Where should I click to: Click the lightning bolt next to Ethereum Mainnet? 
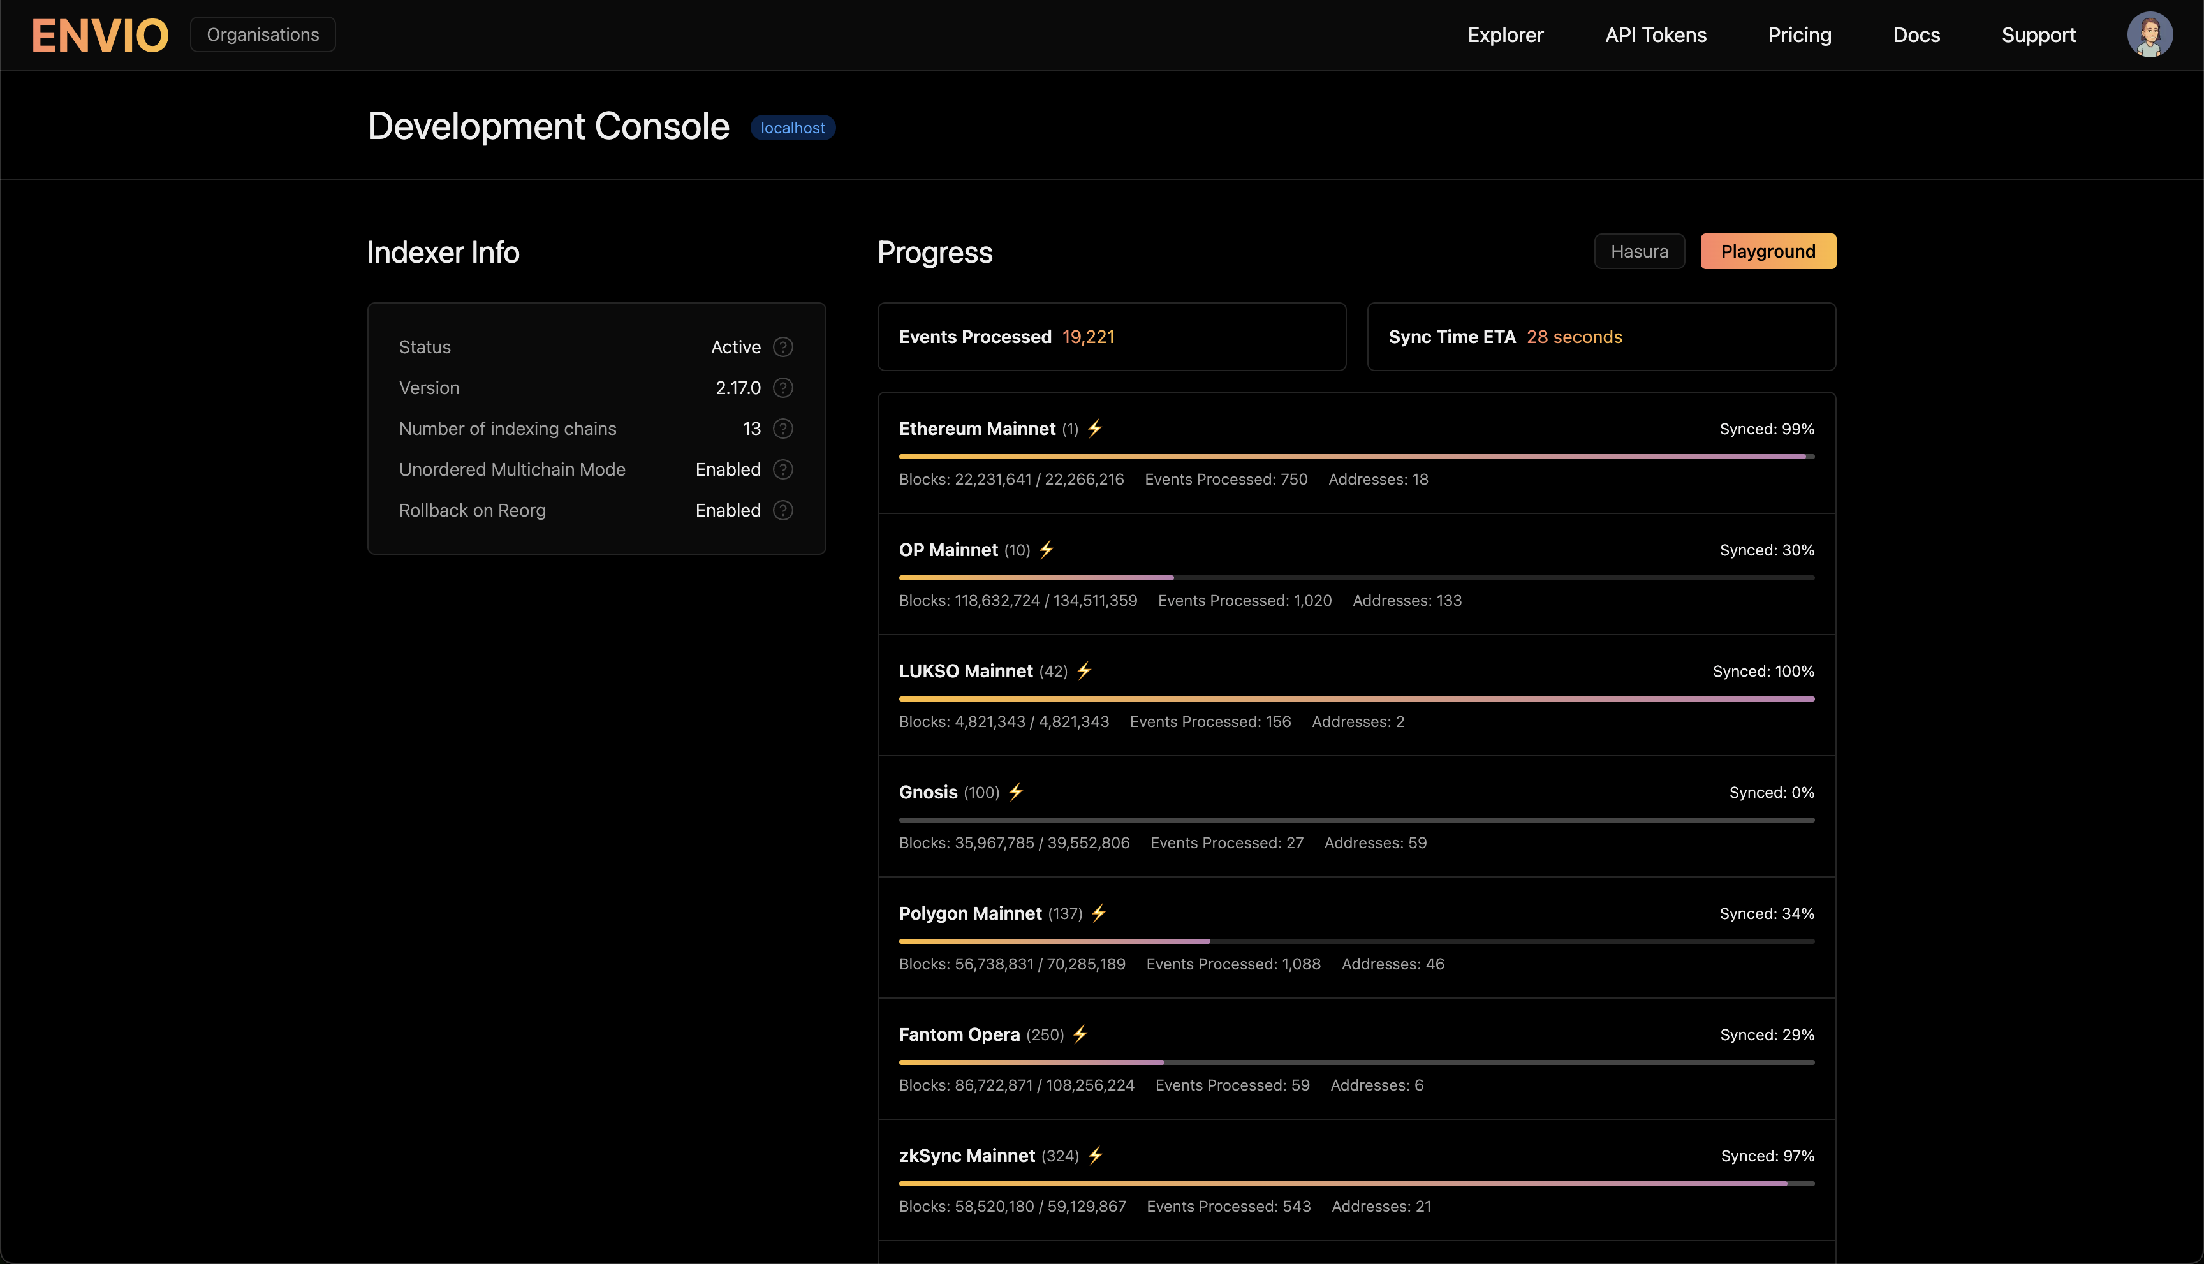pyautogui.click(x=1094, y=428)
